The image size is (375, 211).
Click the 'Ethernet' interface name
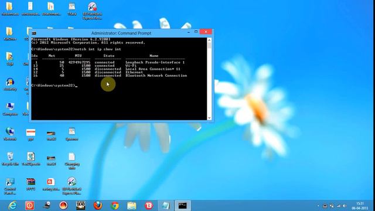click(134, 72)
